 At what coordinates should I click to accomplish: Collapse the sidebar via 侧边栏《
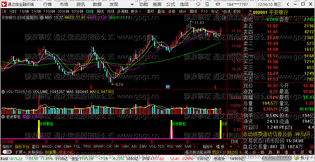point(234,152)
